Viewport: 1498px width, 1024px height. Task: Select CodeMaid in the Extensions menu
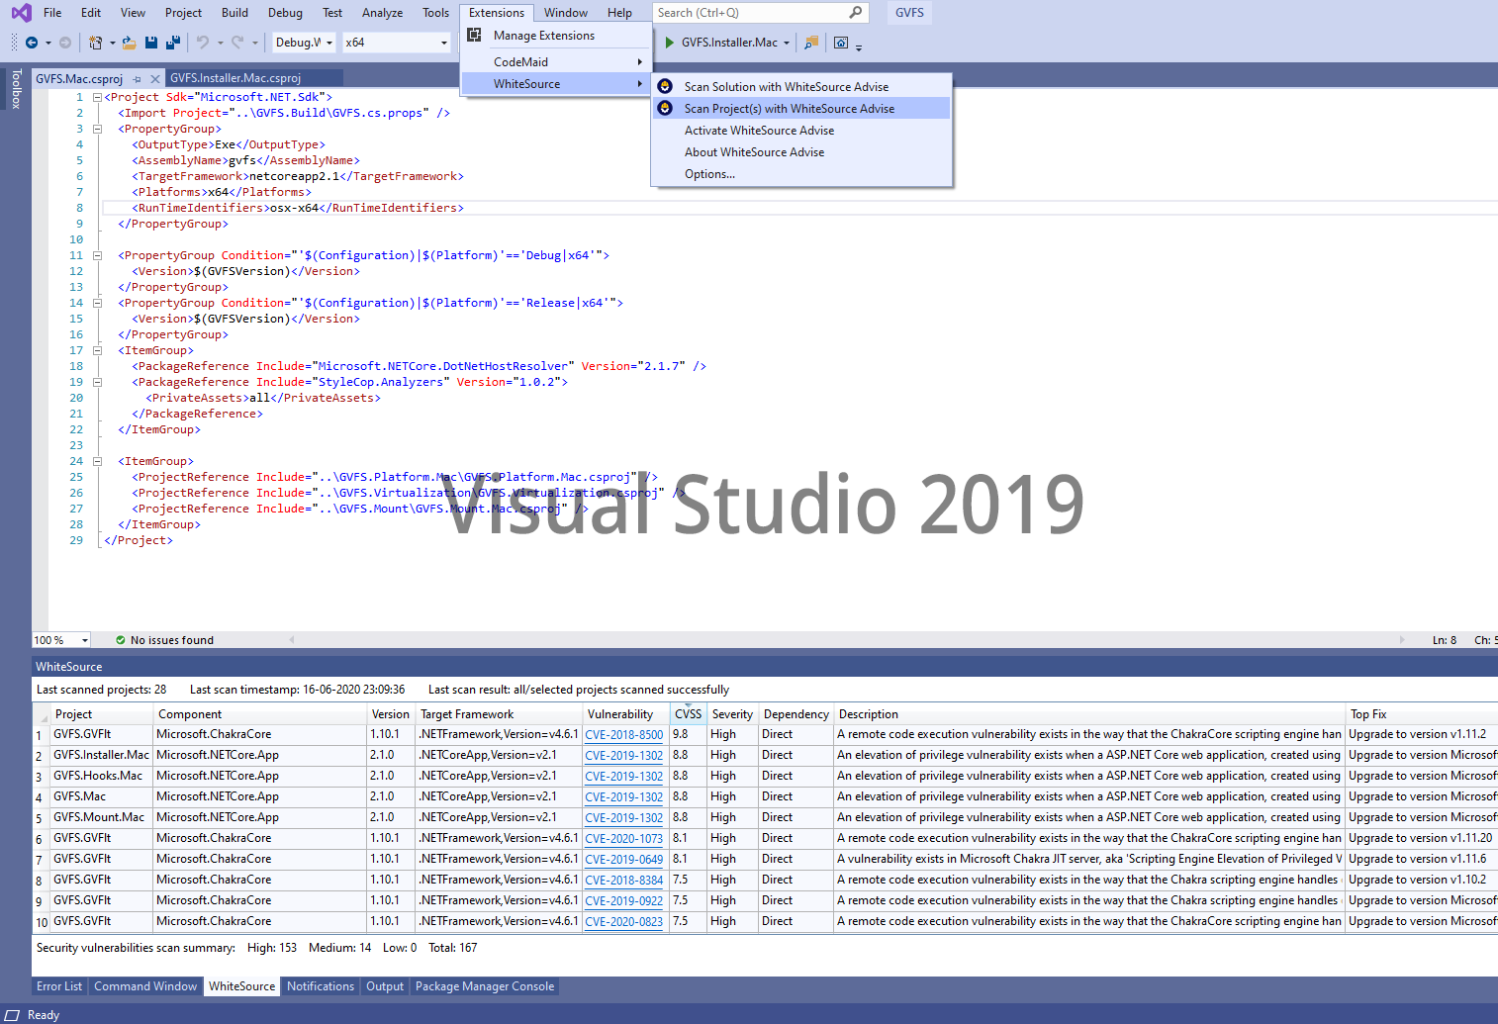556,61
